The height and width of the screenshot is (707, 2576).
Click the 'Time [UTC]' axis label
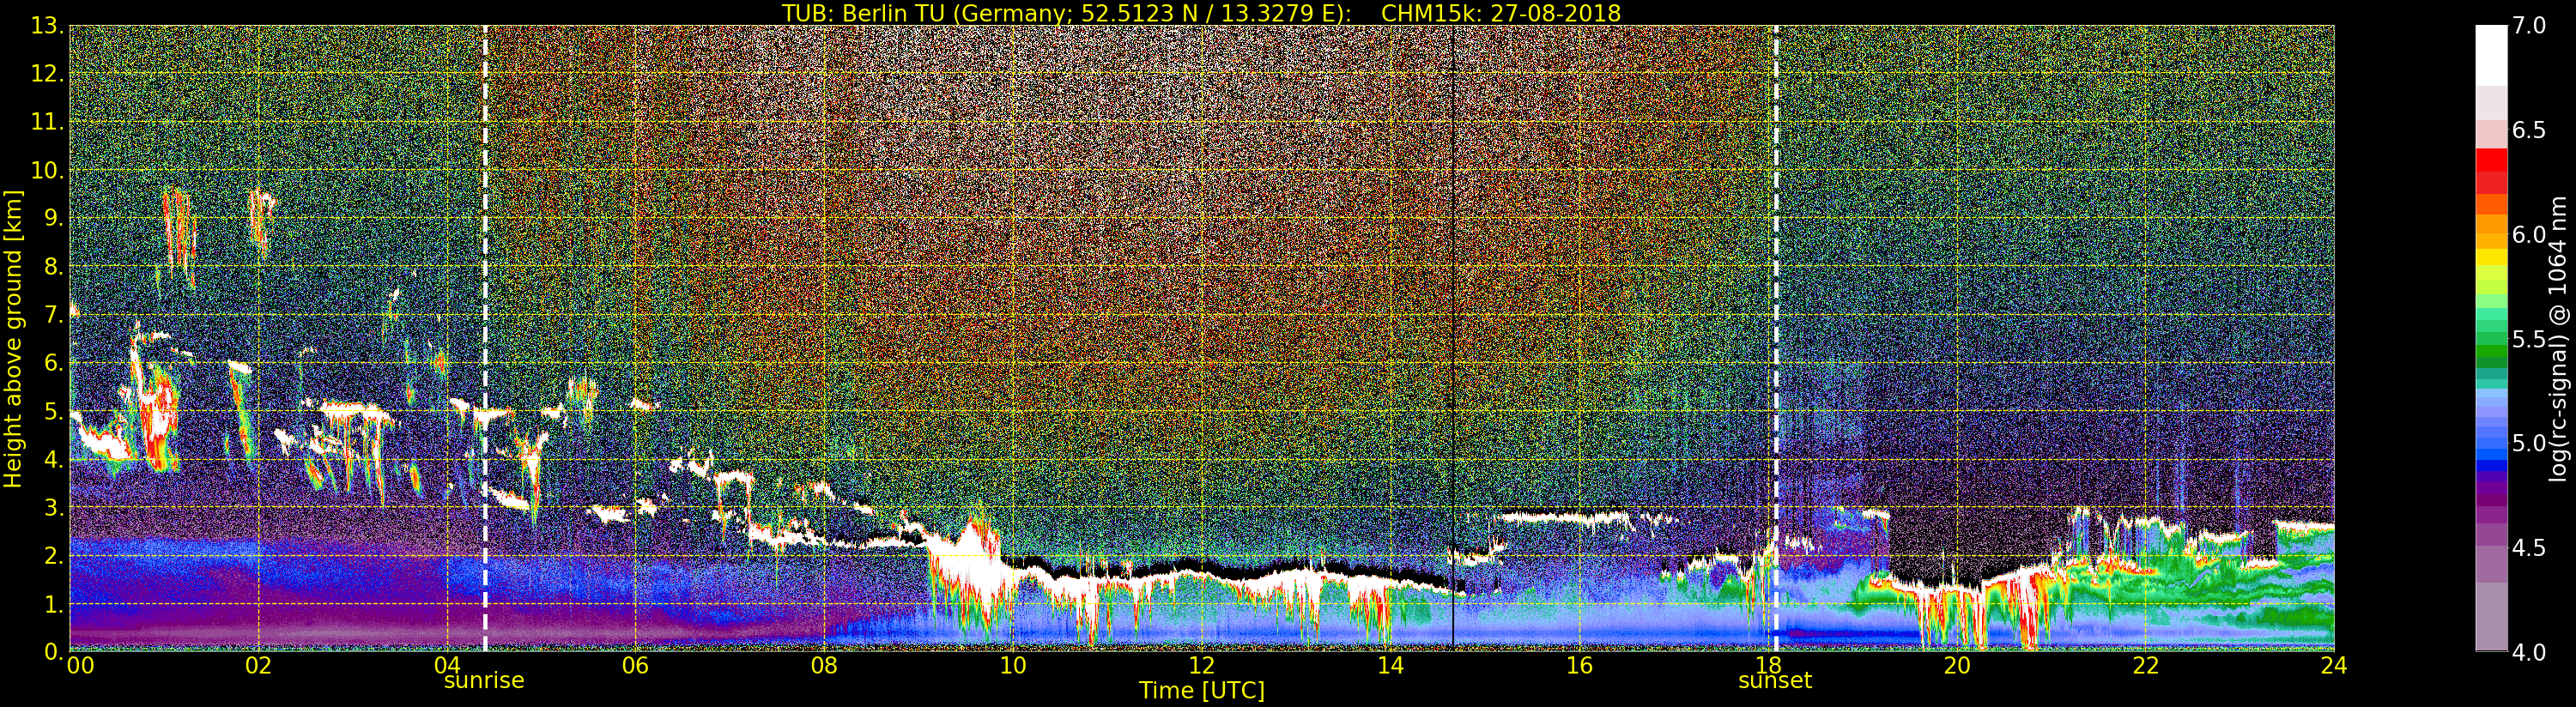1201,691
